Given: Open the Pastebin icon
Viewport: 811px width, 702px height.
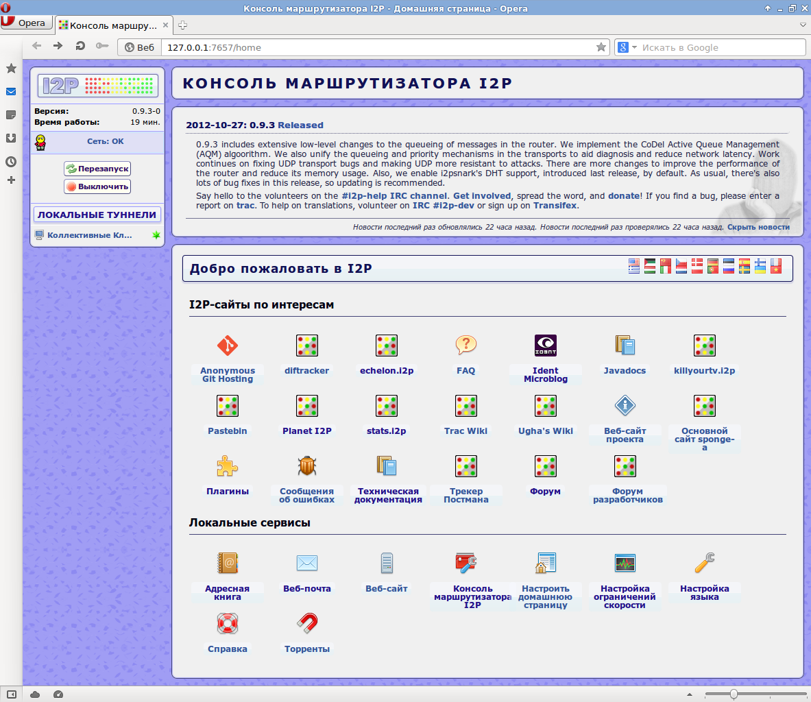Looking at the screenshot, I should point(227,406).
